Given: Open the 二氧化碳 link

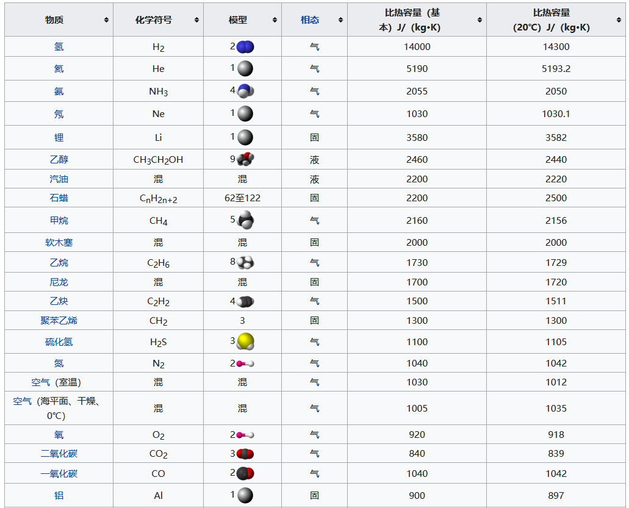Looking at the screenshot, I should tap(59, 454).
